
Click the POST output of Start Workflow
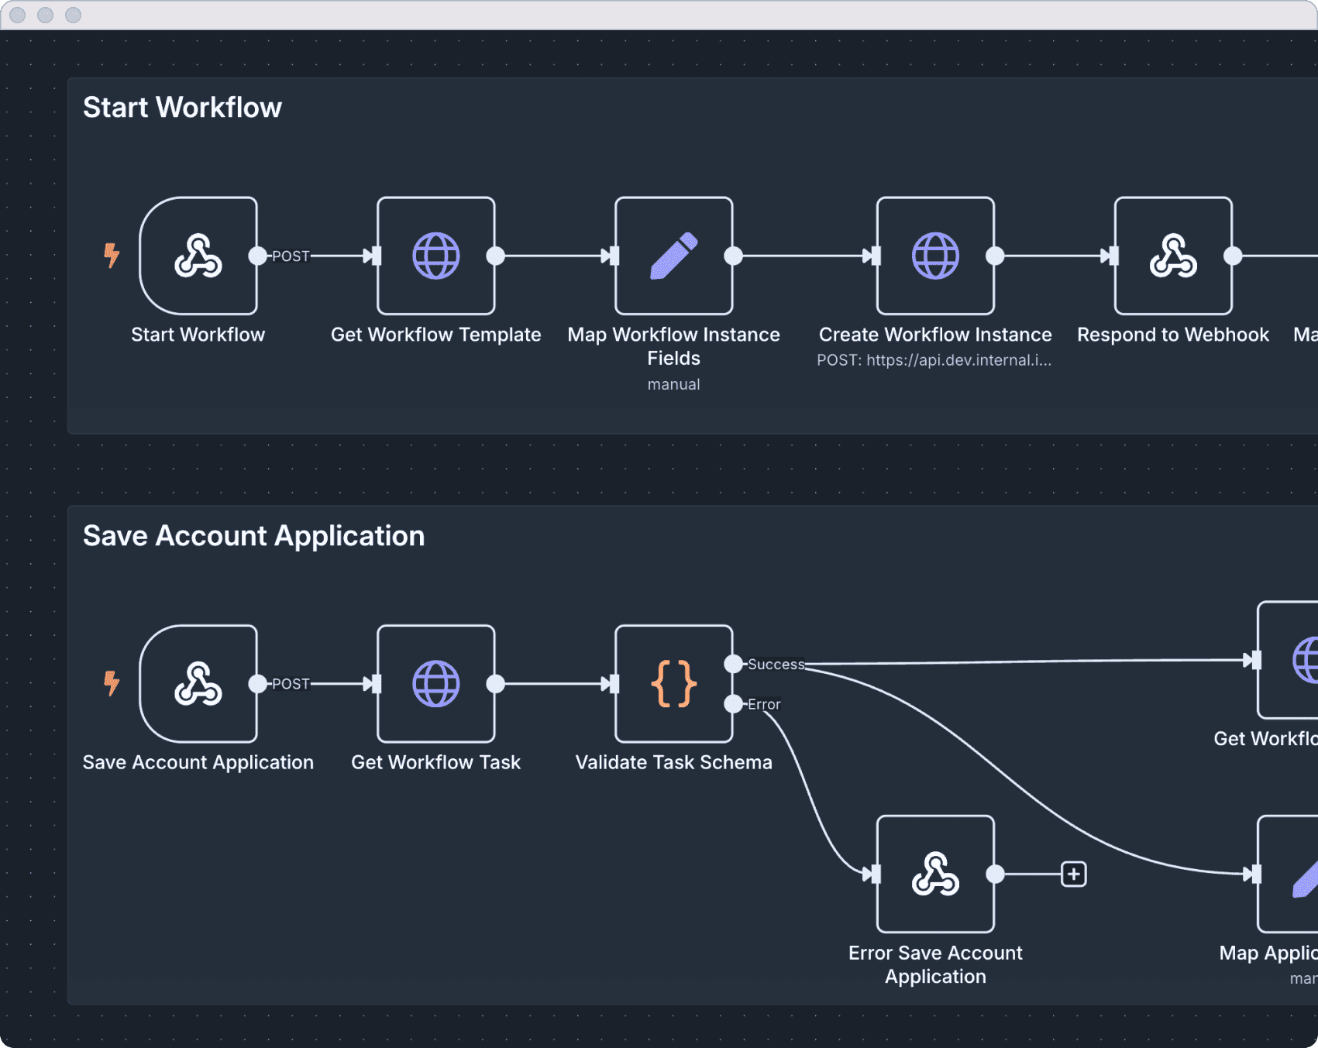pos(258,256)
